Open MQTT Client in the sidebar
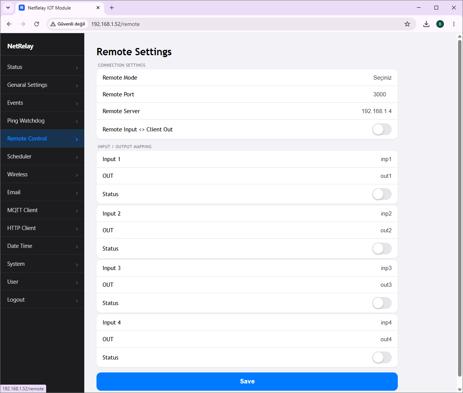The image size is (463, 393). (x=42, y=210)
